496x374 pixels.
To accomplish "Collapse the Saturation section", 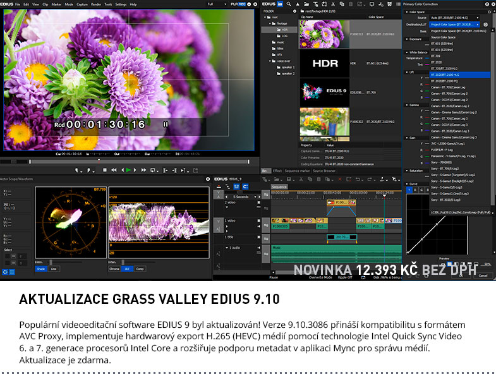I will (407, 171).
